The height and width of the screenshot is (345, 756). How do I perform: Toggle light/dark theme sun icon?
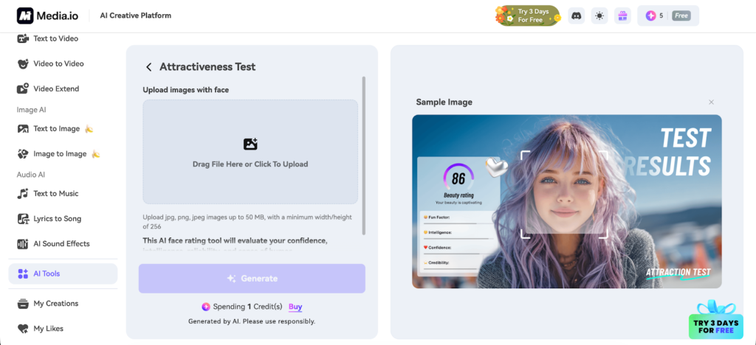click(x=599, y=15)
